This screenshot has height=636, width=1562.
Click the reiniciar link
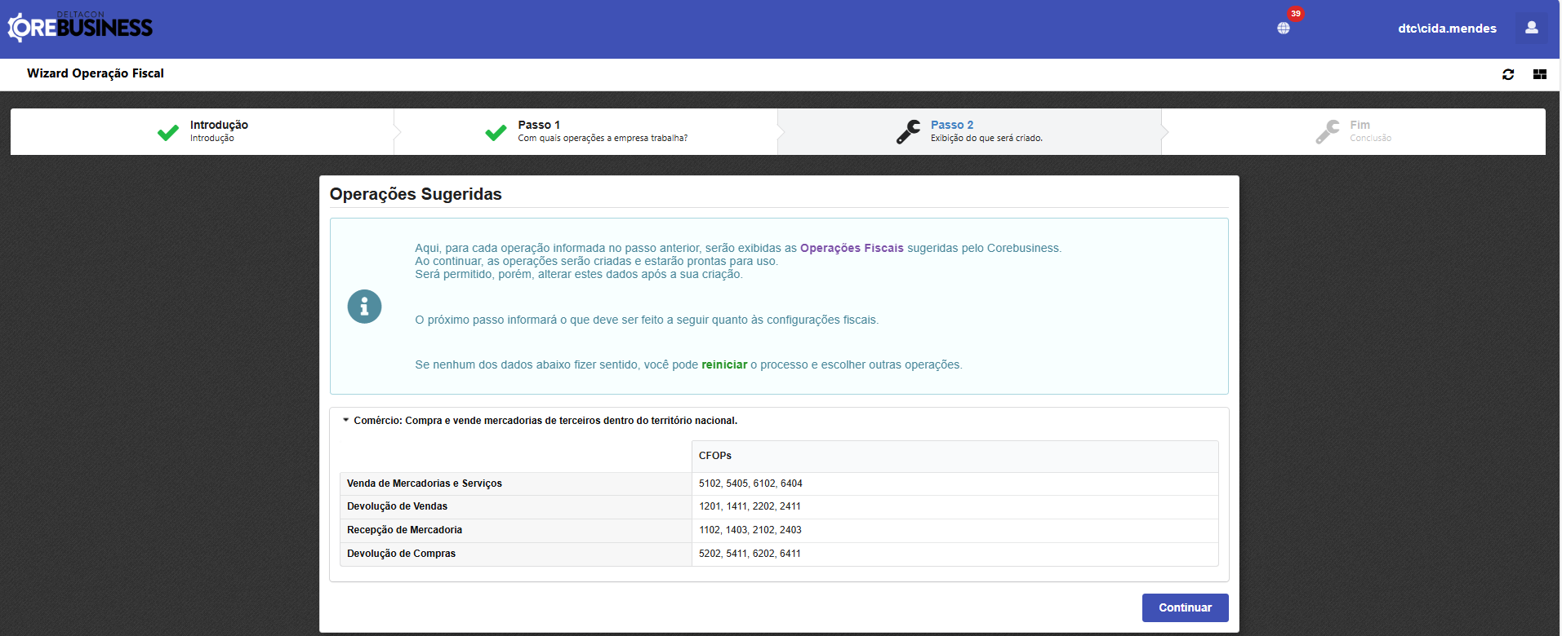tap(724, 364)
